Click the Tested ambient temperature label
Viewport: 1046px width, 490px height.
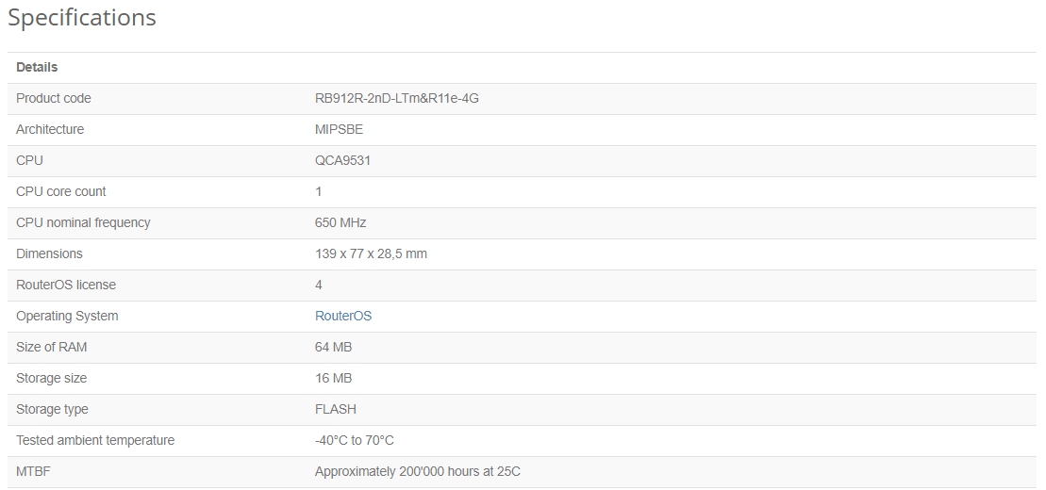(95, 440)
